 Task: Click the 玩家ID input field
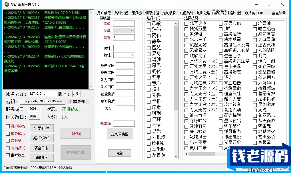(x=124, y=123)
